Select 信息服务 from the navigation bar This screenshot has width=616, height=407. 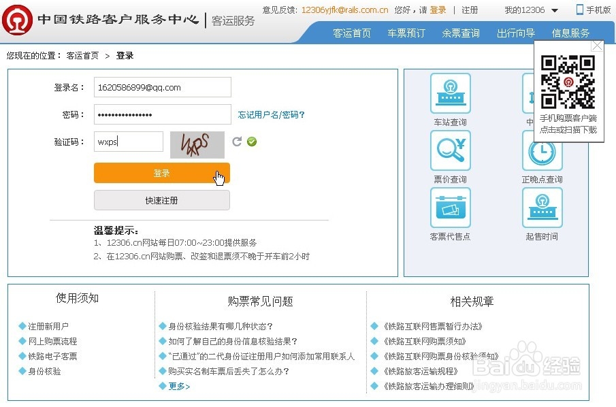570,32
